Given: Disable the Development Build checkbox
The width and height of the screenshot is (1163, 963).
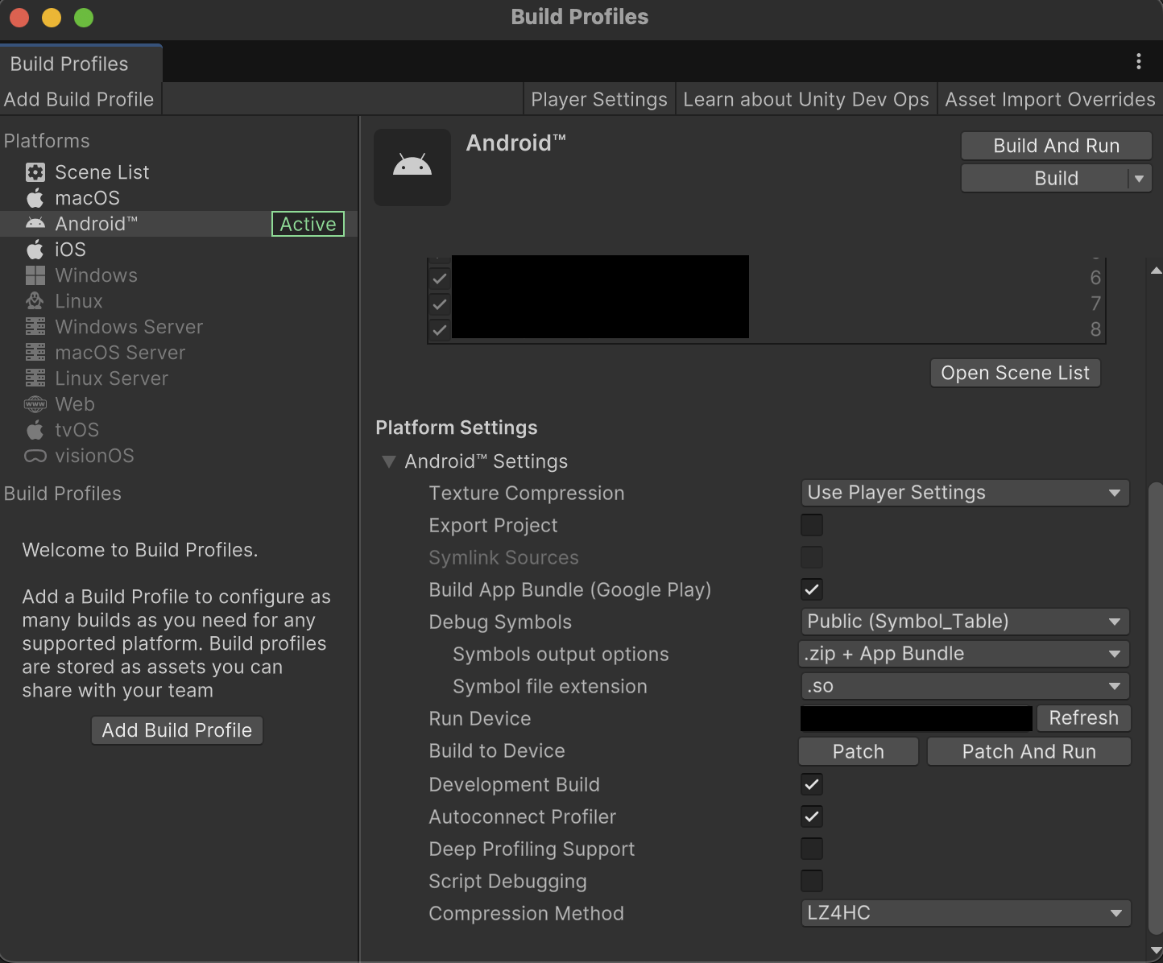Looking at the screenshot, I should pos(812,784).
